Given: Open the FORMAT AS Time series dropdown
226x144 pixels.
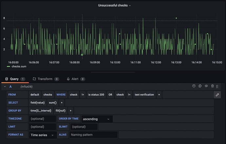Looking at the screenshot, I should coord(43,135).
